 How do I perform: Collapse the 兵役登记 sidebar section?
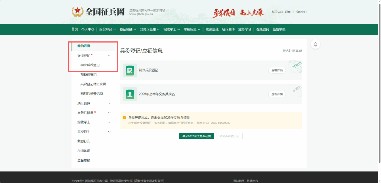click(109, 55)
